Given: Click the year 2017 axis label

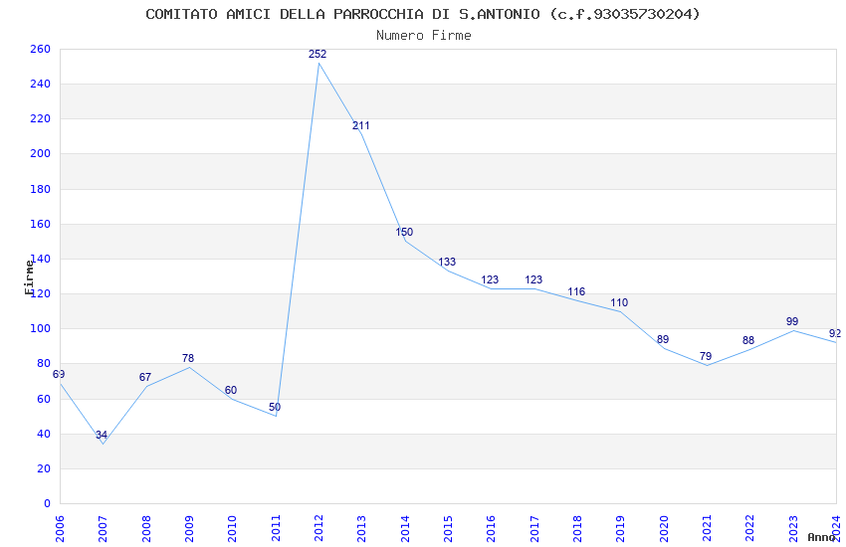Looking at the screenshot, I should (x=534, y=528).
